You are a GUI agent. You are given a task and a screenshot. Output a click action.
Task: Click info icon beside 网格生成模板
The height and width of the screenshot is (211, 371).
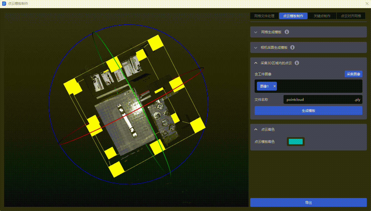[287, 32]
